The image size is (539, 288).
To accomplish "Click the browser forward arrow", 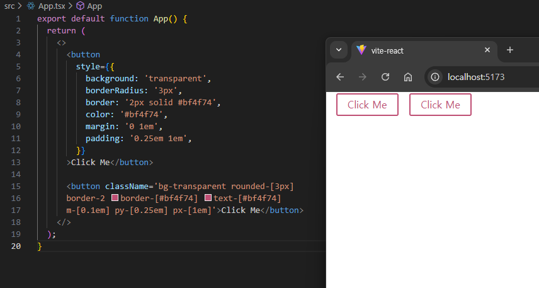I will (363, 77).
